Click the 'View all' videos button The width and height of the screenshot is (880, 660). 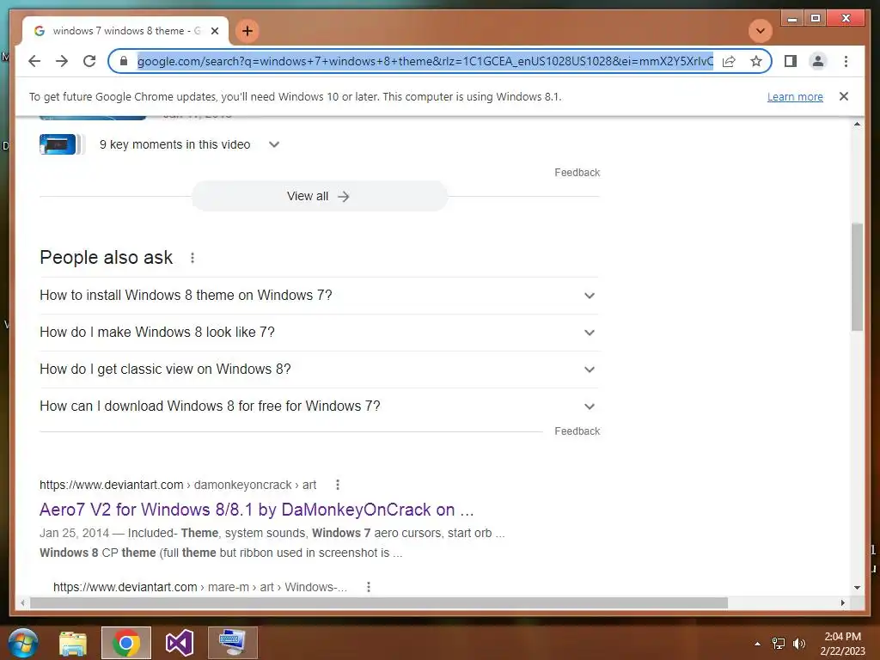pyautogui.click(x=320, y=197)
